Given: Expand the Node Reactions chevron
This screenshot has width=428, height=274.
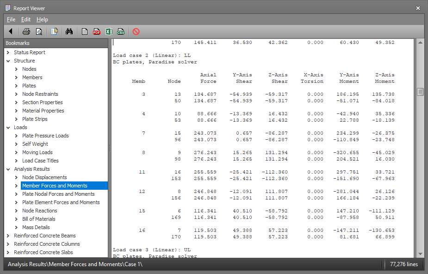Looking at the screenshot, I should pos(16,211).
